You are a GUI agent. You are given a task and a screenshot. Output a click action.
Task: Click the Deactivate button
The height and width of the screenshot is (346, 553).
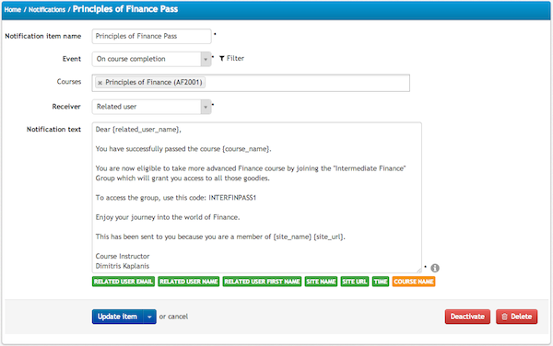click(x=467, y=317)
